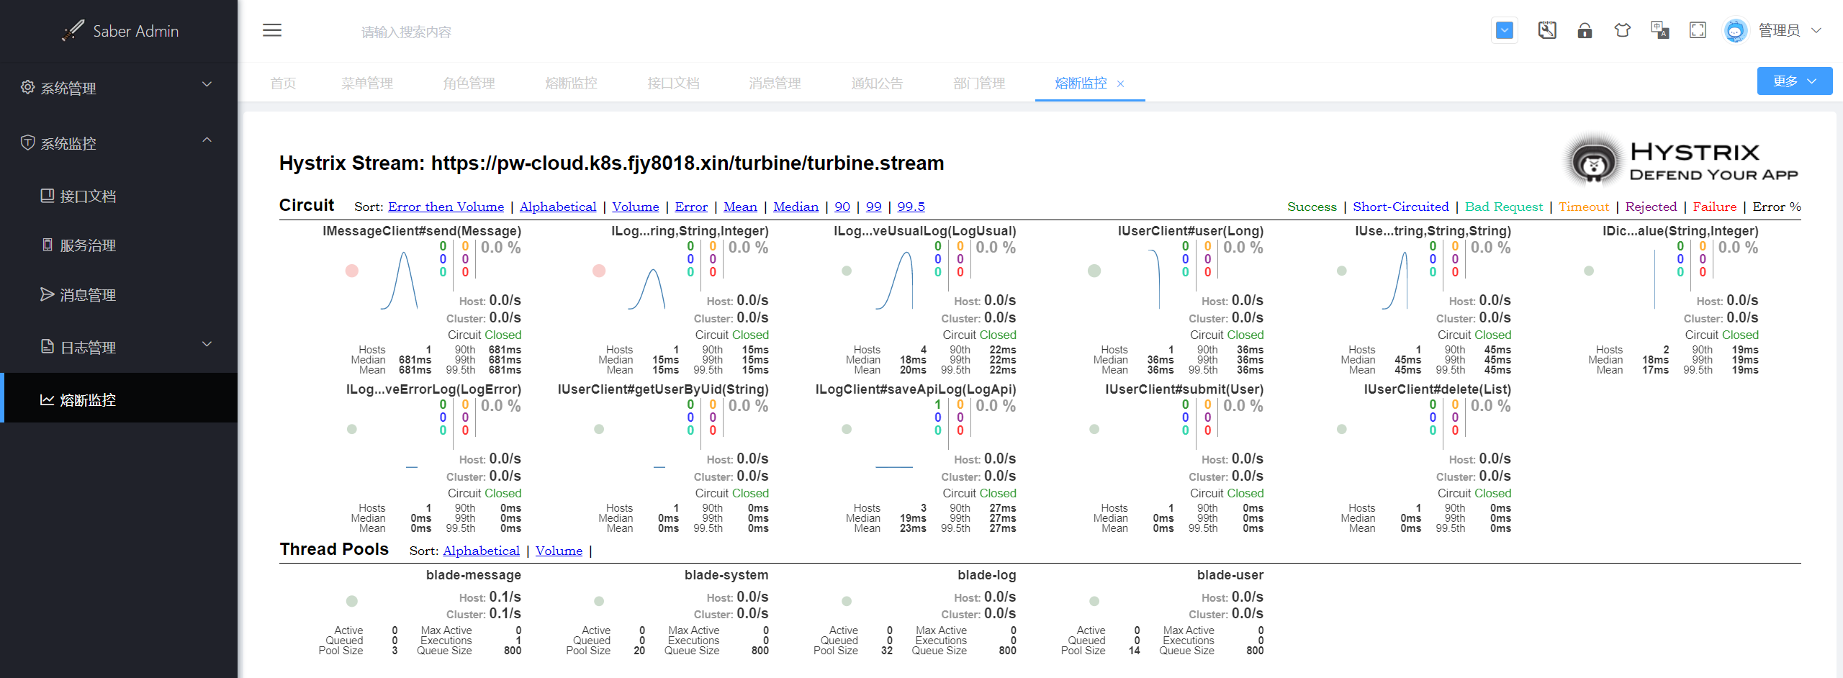Sort thread pools by Volume
Screen dimensions: 1843x678
pos(559,551)
